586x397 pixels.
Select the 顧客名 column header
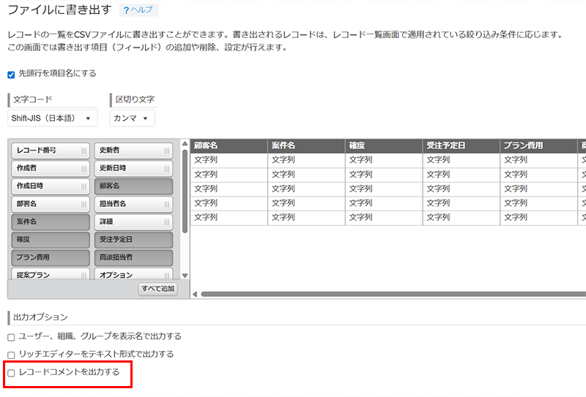coord(229,145)
